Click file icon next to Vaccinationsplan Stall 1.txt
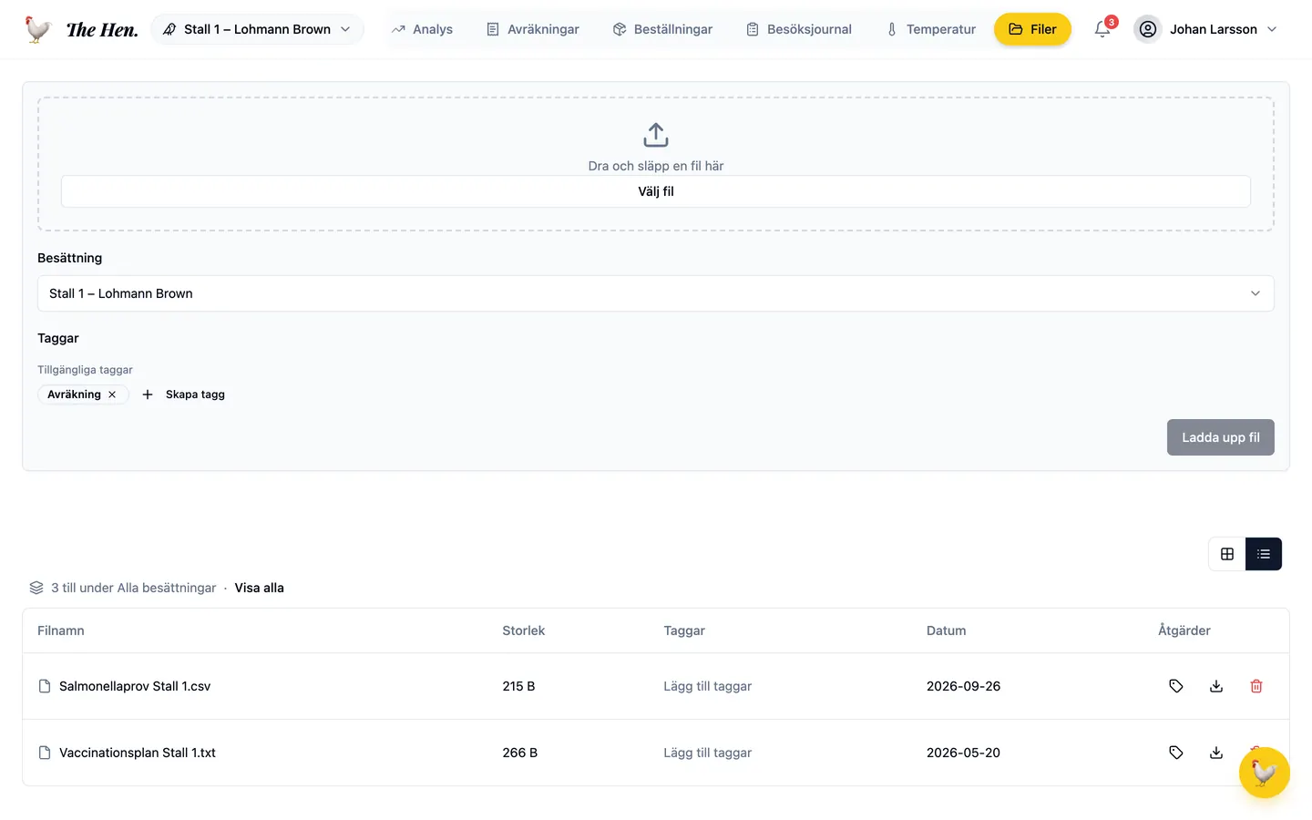The width and height of the screenshot is (1312, 820). (45, 753)
